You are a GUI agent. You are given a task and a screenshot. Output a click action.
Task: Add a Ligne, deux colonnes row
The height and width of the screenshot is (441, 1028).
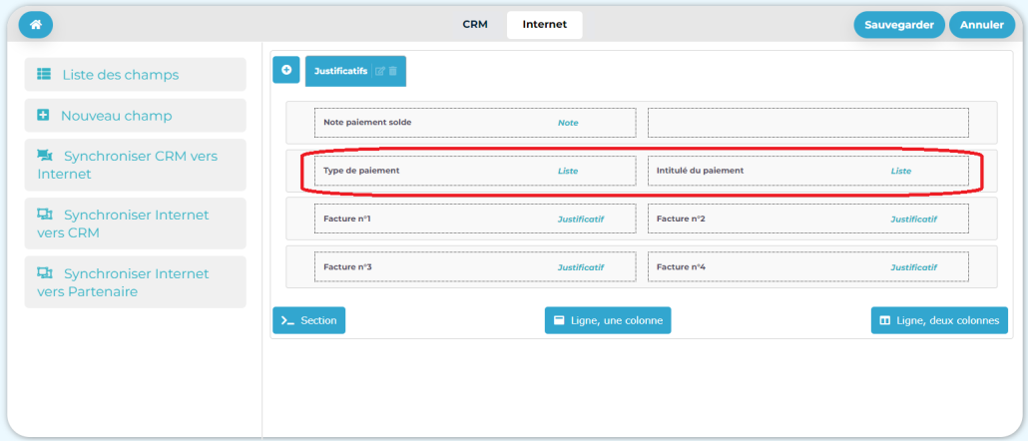click(939, 320)
